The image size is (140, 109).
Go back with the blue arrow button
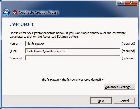tap(6, 12)
